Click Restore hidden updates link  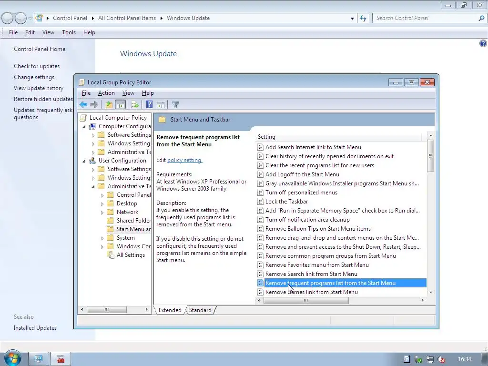pyautogui.click(x=43, y=99)
